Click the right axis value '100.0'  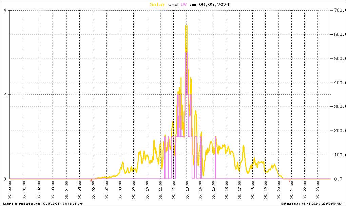tap(340, 155)
